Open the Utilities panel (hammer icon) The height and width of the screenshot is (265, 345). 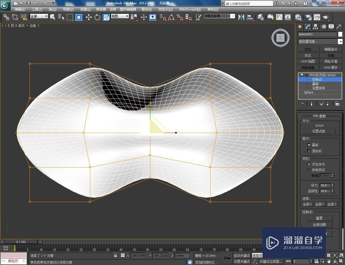click(339, 27)
